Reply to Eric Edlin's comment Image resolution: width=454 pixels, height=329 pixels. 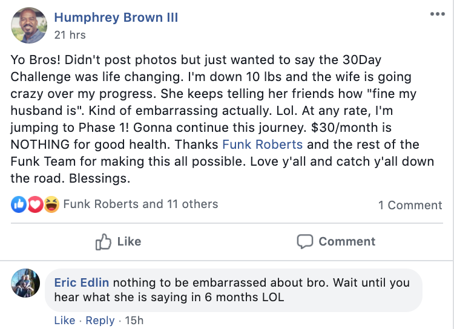[100, 321]
